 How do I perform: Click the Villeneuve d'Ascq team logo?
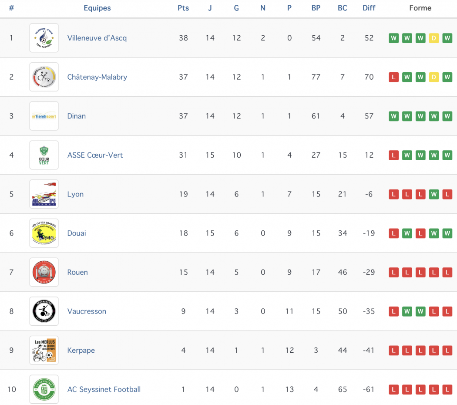coord(44,38)
